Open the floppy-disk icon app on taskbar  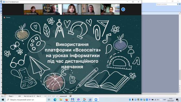click(72, 100)
